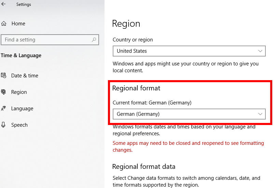The image size is (276, 188).
Task: Click the Date & time calendar icon
Action: click(3, 76)
